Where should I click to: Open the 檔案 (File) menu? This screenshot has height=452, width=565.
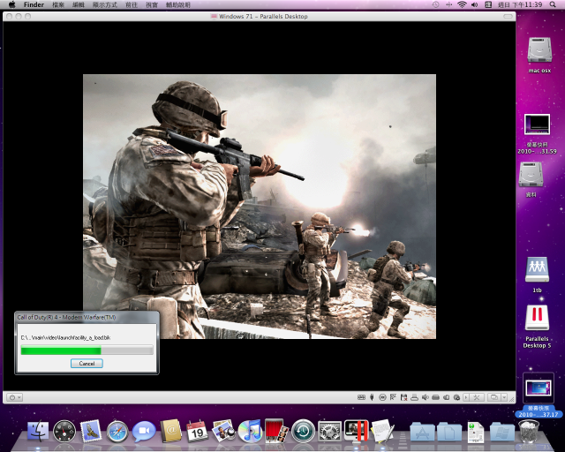point(58,4)
